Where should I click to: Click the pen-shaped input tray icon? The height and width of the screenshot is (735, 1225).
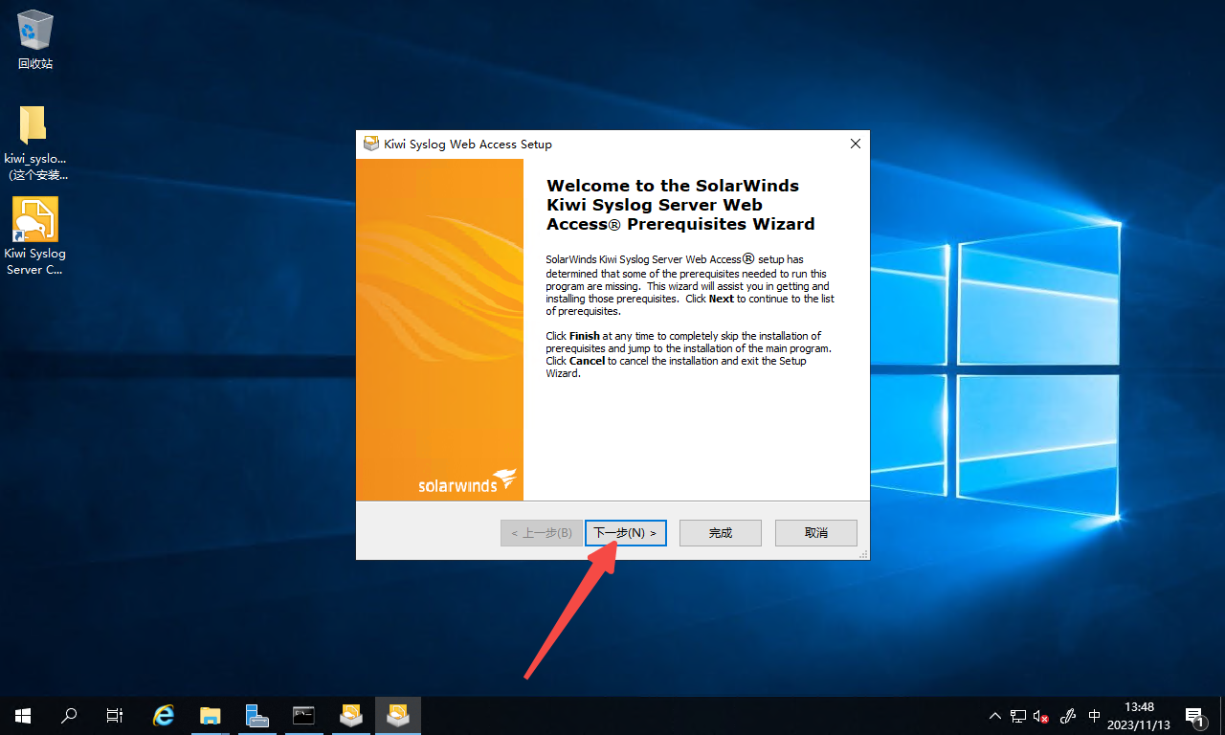click(1069, 716)
